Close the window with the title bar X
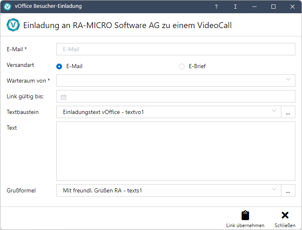This screenshot has width=302, height=230. (x=292, y=7)
